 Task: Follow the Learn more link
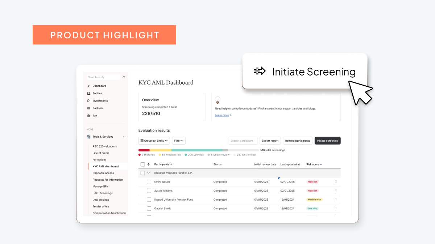pos(222,115)
